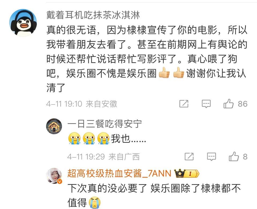Tap the orange verified V badge
The height and width of the screenshot is (209, 257).
pos(60,181)
